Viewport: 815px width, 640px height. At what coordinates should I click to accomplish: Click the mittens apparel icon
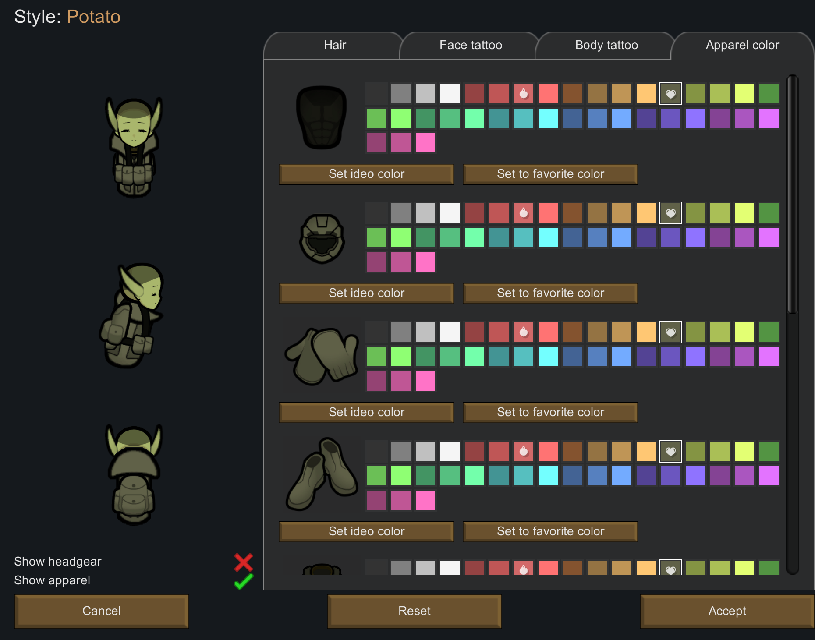[x=322, y=356]
